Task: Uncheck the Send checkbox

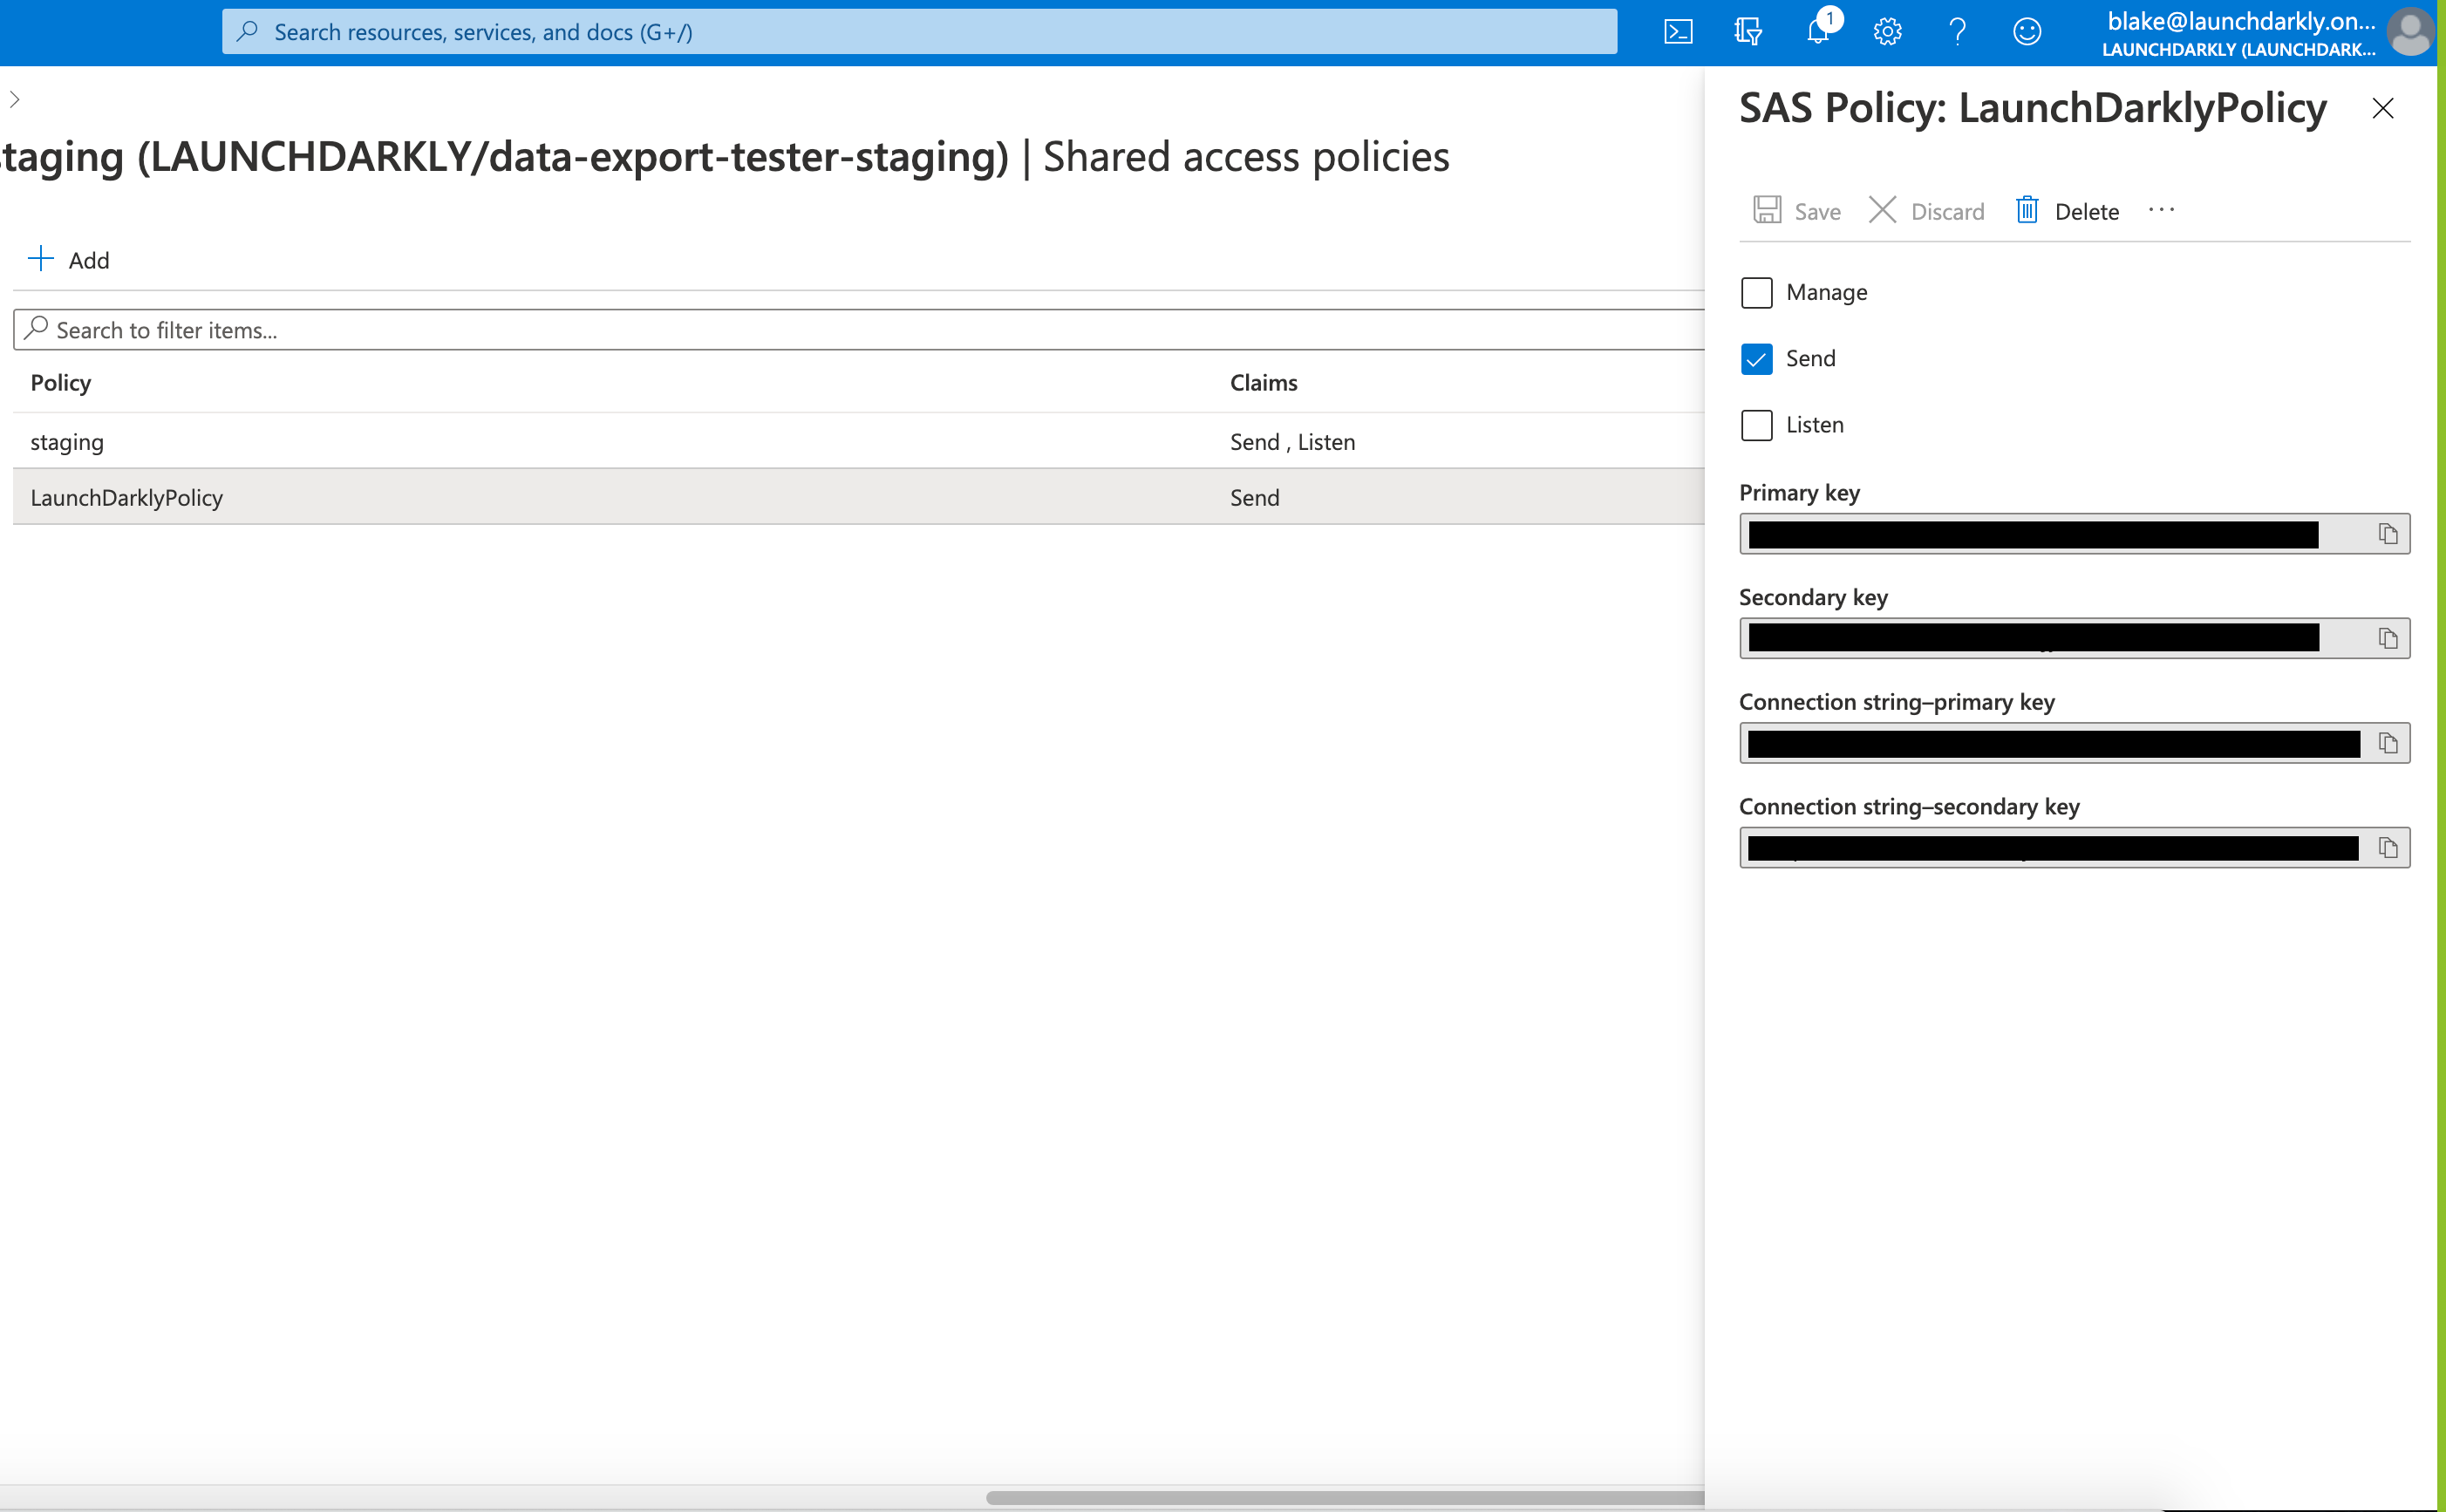Action: tap(1756, 359)
